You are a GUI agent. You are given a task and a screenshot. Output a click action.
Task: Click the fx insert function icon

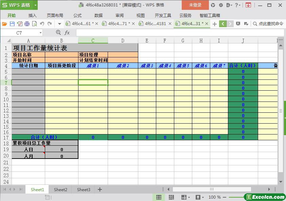[x=67, y=33]
